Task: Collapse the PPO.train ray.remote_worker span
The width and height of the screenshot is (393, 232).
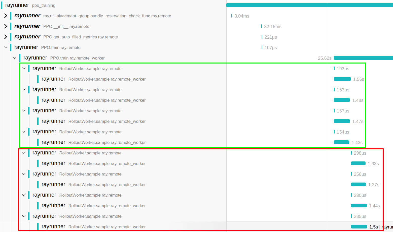Action: [15, 58]
